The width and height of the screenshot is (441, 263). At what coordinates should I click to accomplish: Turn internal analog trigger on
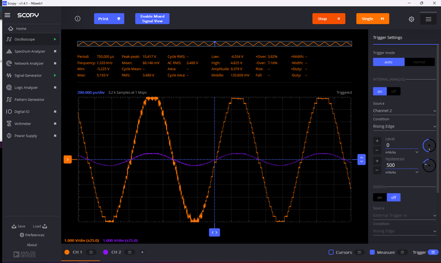[x=380, y=91]
